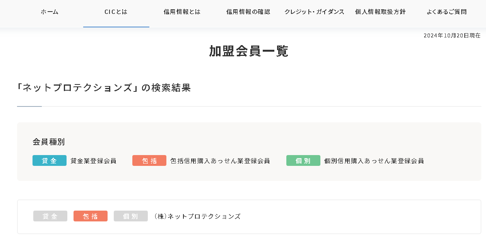486x238 pixels.
Task: Click the 会員種別 section title
Action: [x=49, y=142]
